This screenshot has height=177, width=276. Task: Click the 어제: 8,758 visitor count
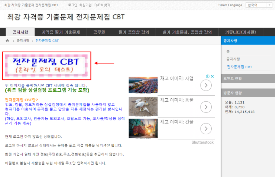[x=235, y=107]
